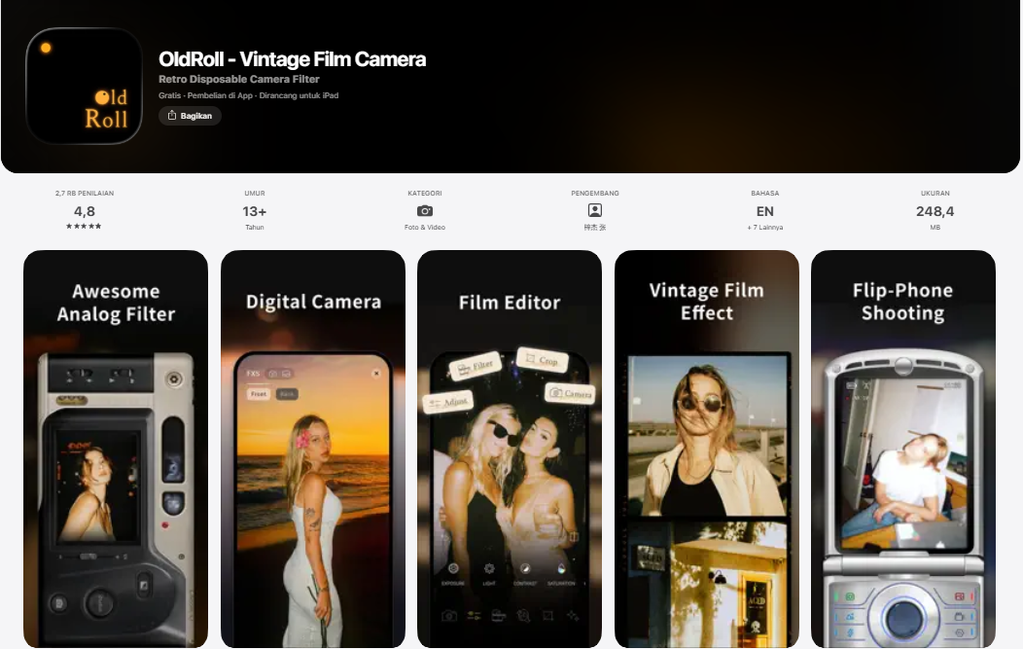Open the Awesome Analog Filter screenshot
This screenshot has height=649, width=1023.
(x=116, y=449)
